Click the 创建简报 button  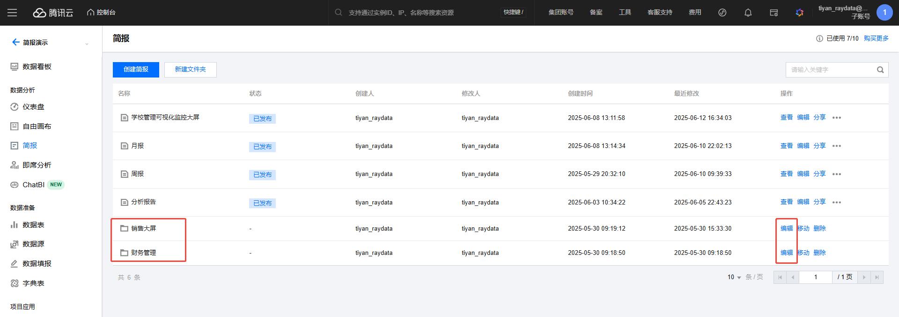click(136, 70)
